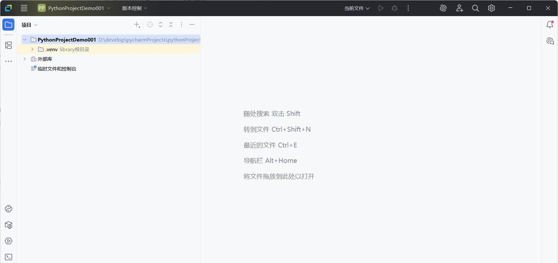The height and width of the screenshot is (263, 558).
Task: Open the hamburger main menu
Action: pos(24,8)
